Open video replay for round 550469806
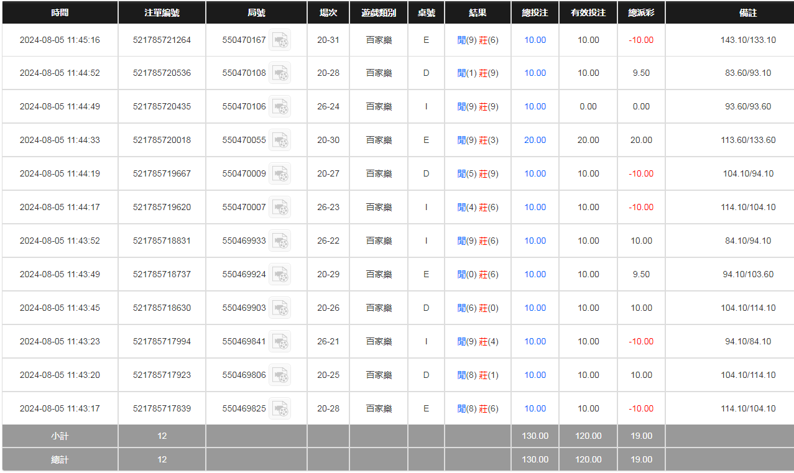794x473 pixels. (280, 375)
